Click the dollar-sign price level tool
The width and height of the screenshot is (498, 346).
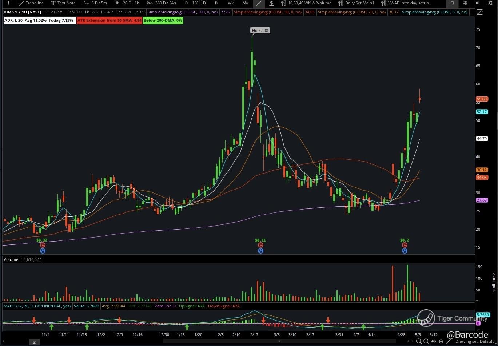click(271, 3)
